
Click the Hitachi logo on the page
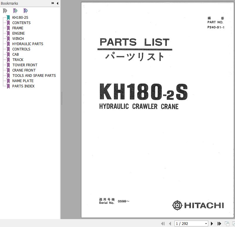click(198, 205)
